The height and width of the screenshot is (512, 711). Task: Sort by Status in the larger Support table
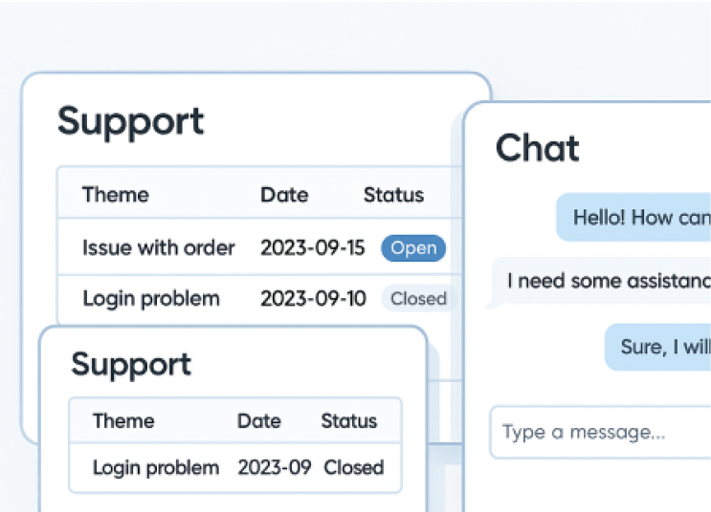click(x=393, y=195)
